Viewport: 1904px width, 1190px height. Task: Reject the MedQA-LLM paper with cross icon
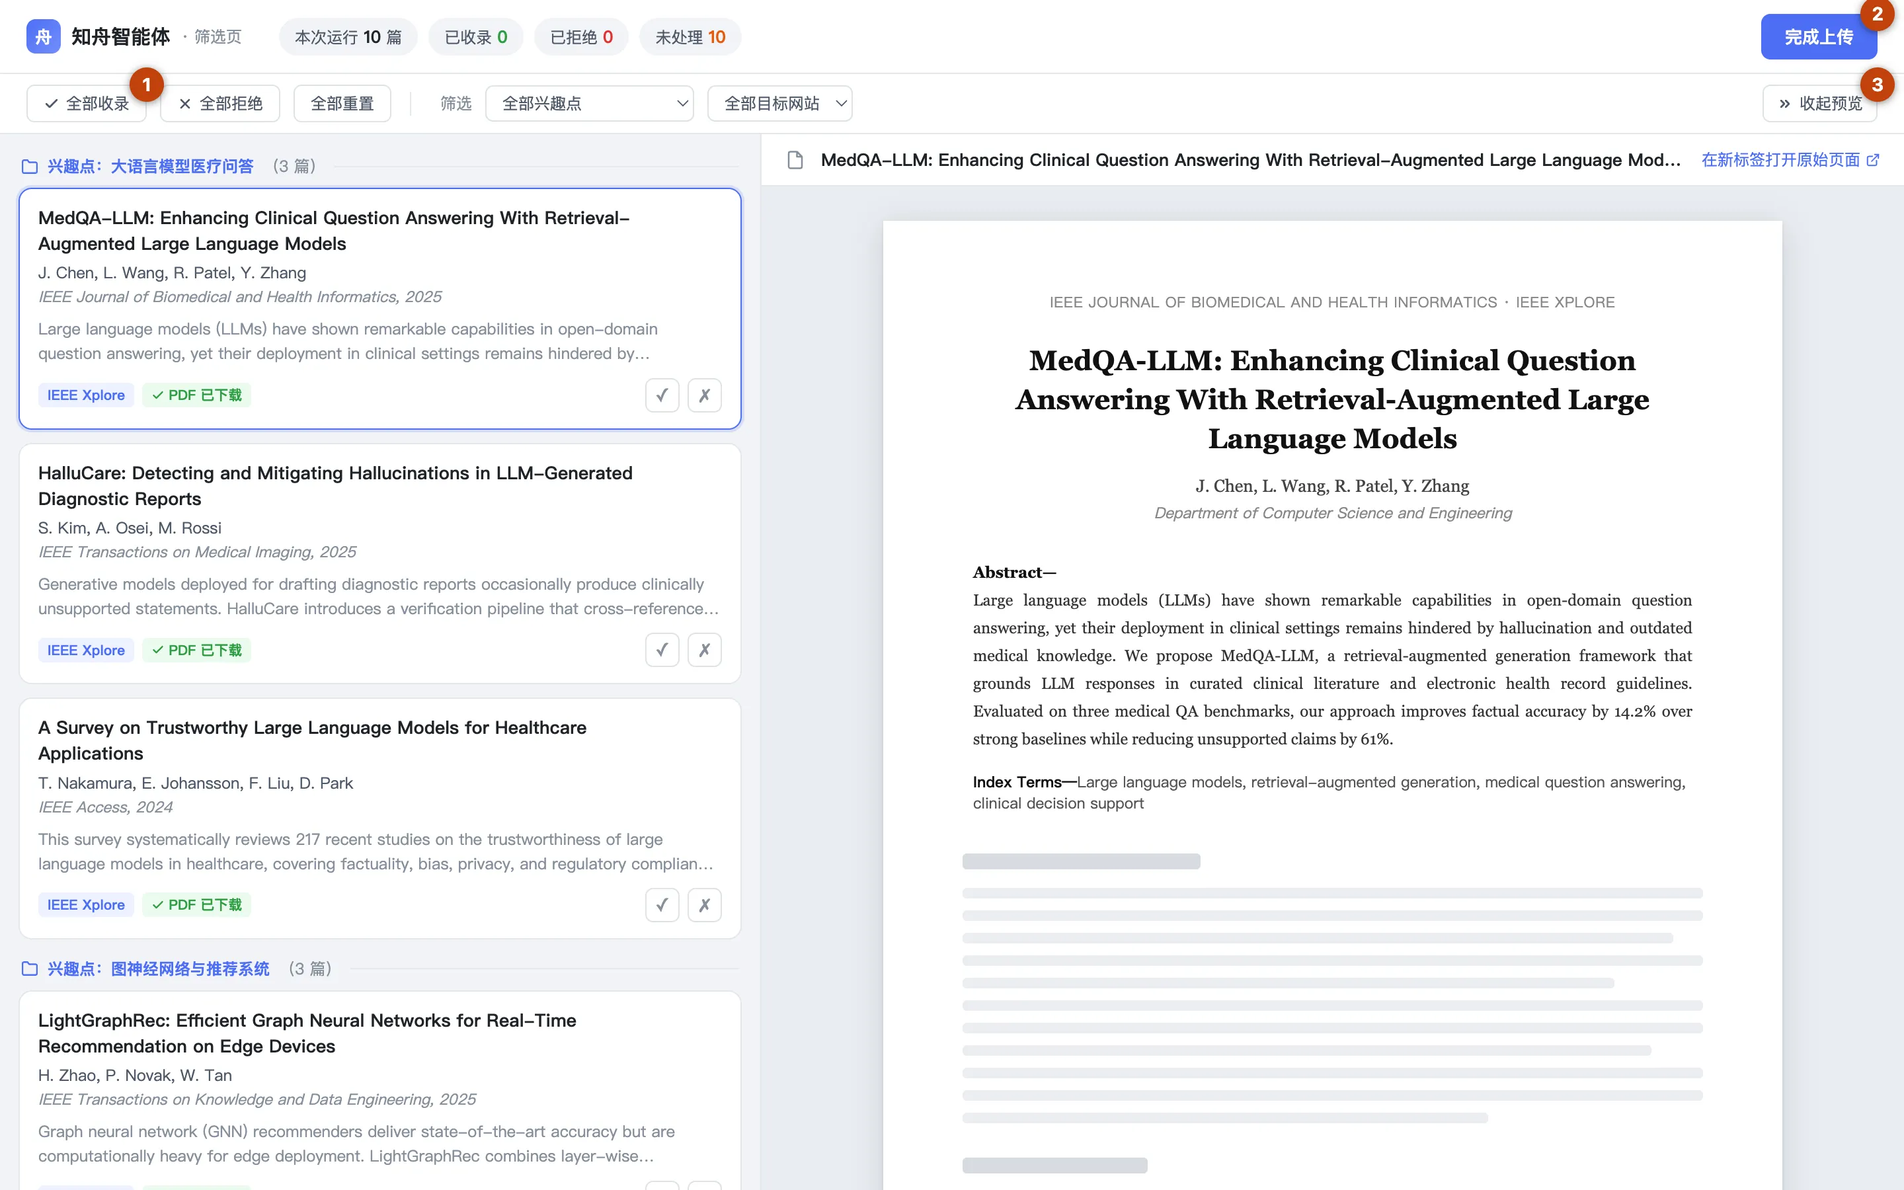(x=704, y=395)
